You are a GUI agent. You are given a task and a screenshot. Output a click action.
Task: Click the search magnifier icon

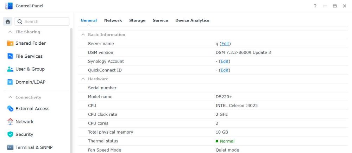pyautogui.click(x=20, y=21)
